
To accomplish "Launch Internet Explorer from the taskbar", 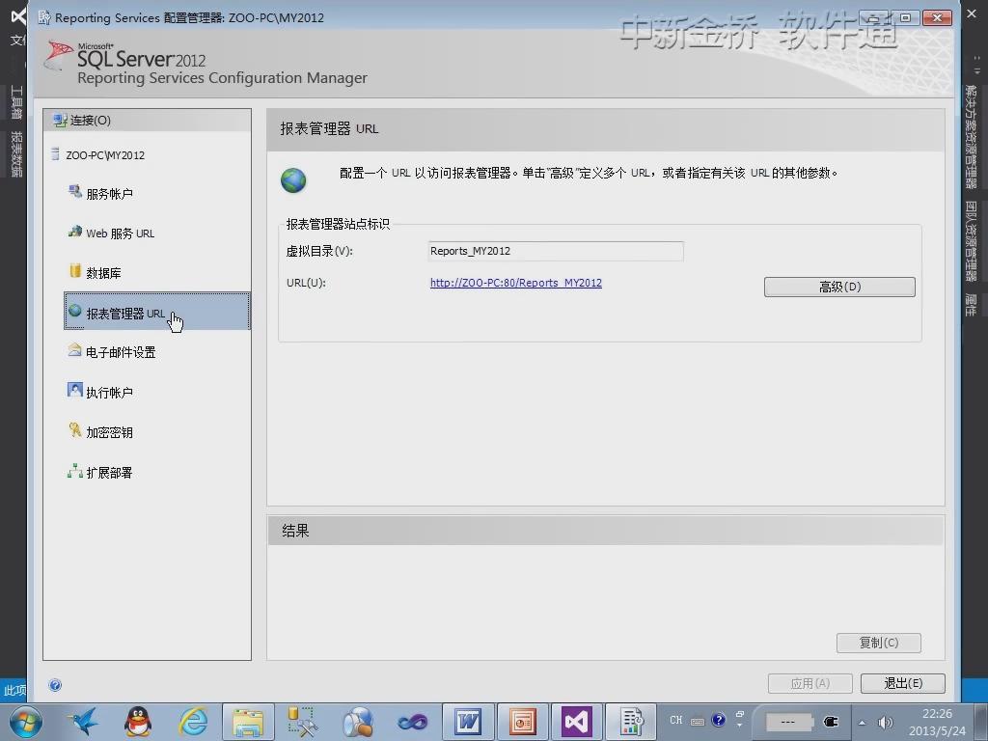I will (193, 722).
